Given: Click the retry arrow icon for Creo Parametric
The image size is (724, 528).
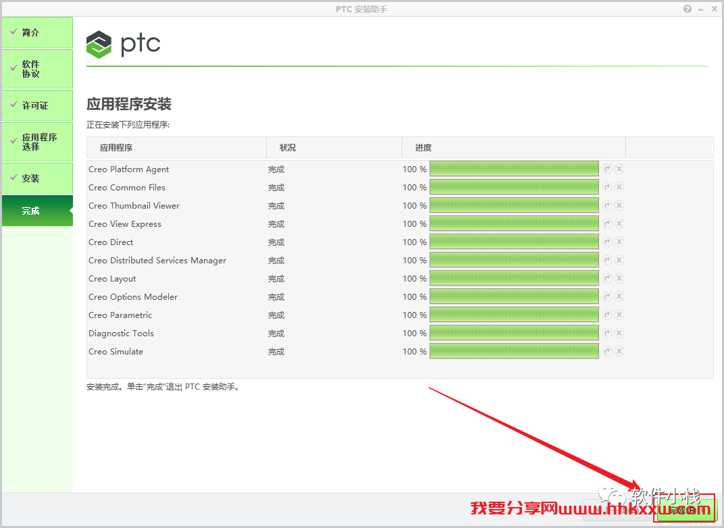Looking at the screenshot, I should point(607,315).
